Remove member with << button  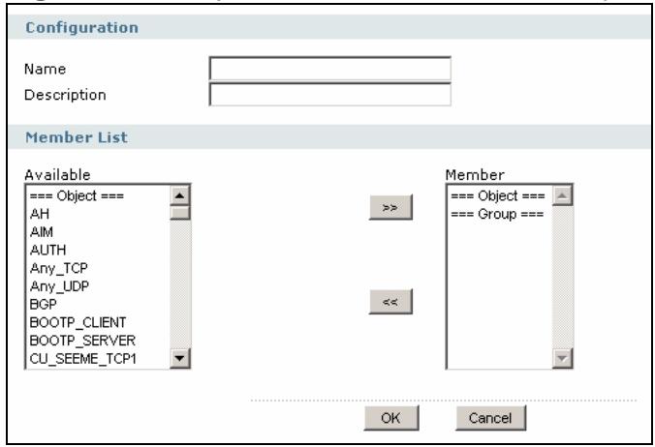[390, 302]
